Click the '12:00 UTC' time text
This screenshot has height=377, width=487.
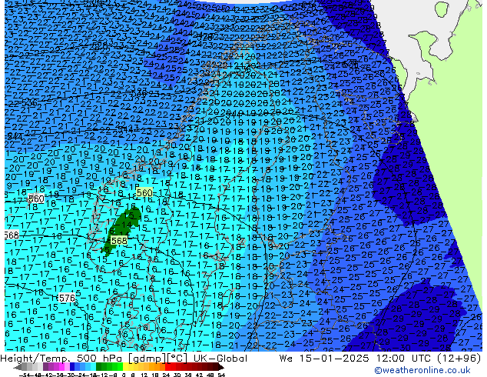(x=404, y=359)
